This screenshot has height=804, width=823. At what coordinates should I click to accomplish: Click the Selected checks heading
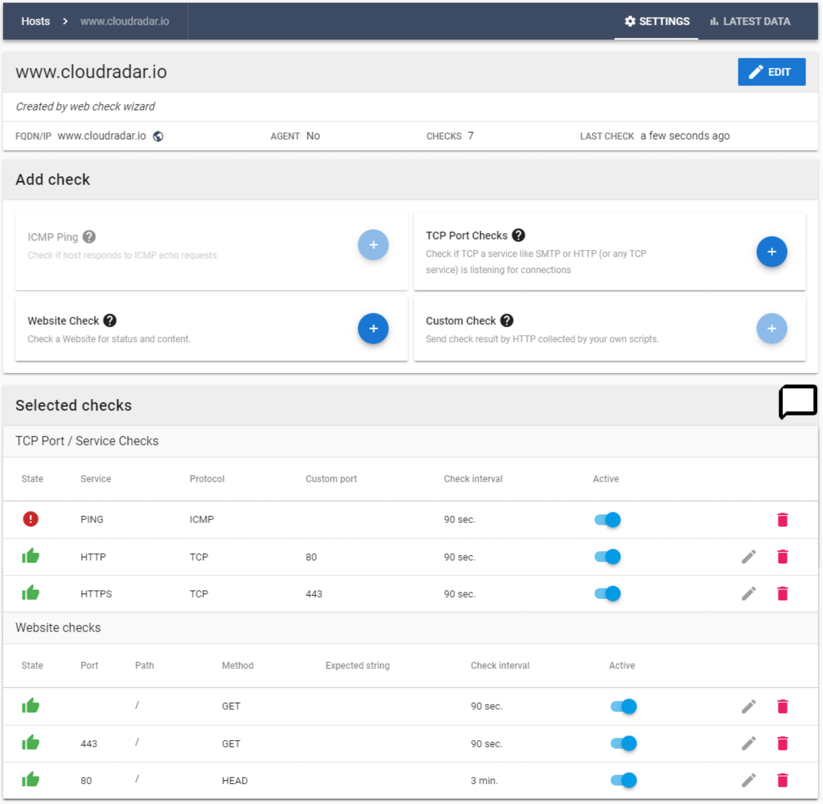click(73, 405)
